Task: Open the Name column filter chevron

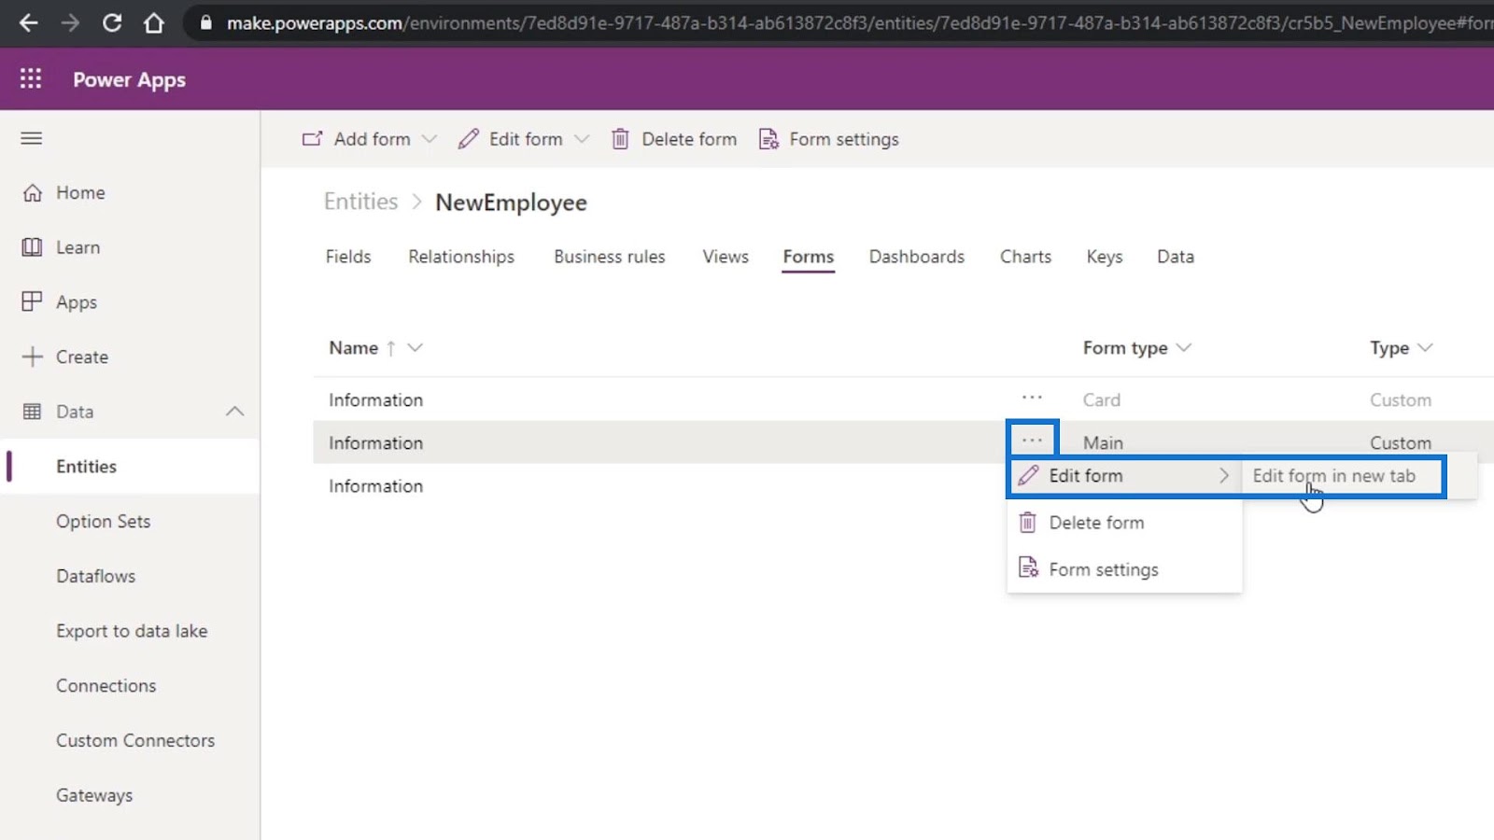Action: [416, 347]
